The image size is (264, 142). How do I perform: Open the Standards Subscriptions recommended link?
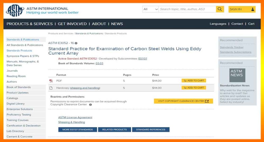point(236,52)
